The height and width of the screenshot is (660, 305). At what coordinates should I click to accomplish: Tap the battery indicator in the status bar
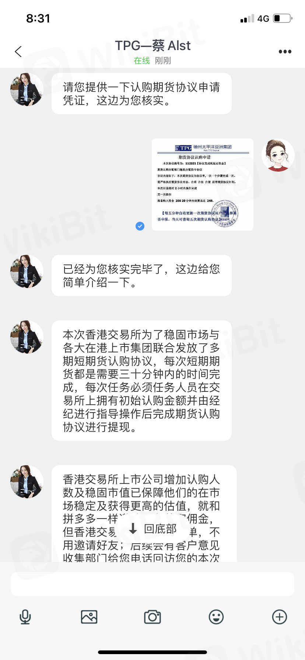tap(283, 18)
